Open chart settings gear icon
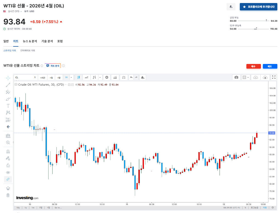This screenshot has height=213, width=279. pos(107,77)
